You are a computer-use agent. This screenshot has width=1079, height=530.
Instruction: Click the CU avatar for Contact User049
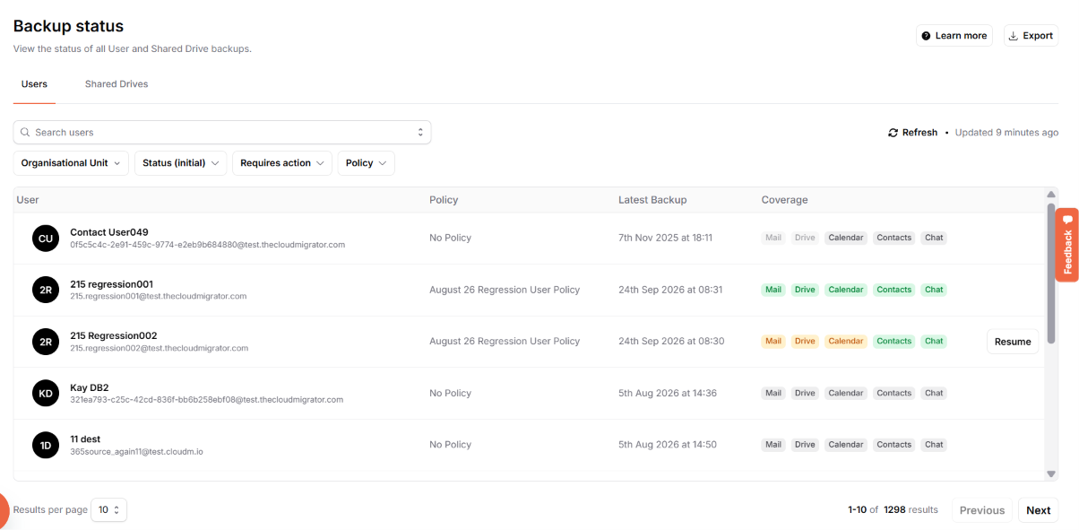[46, 239]
